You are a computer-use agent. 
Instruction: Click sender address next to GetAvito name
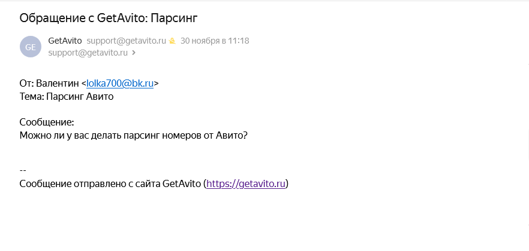click(126, 41)
